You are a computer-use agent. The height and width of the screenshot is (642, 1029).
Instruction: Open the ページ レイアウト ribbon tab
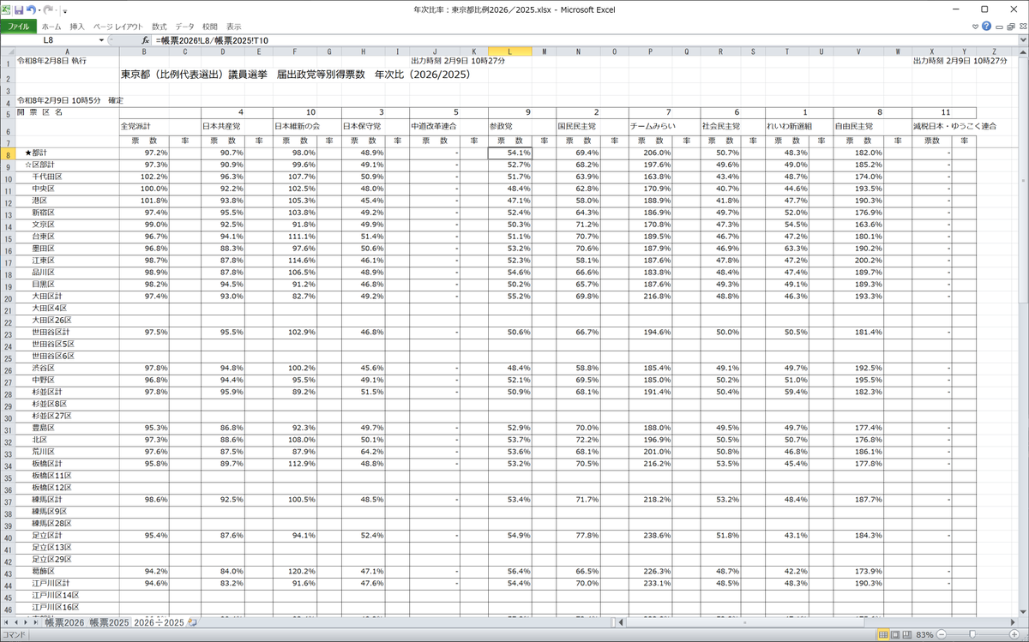point(119,27)
